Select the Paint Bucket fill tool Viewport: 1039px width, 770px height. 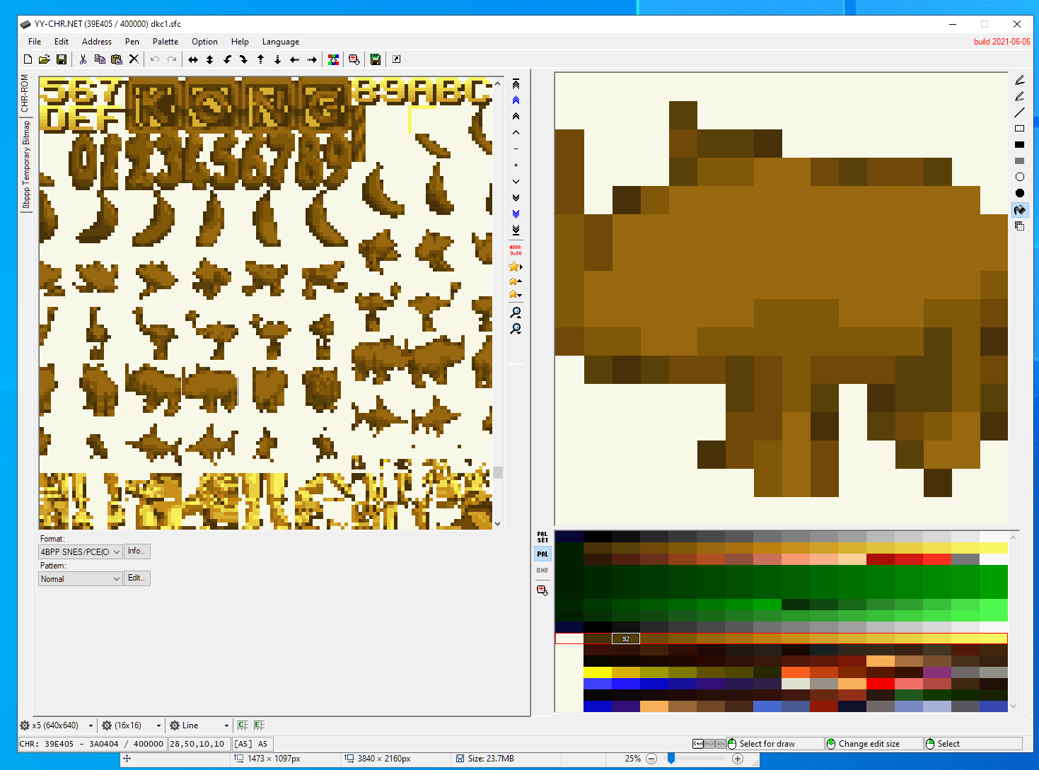pos(1019,210)
